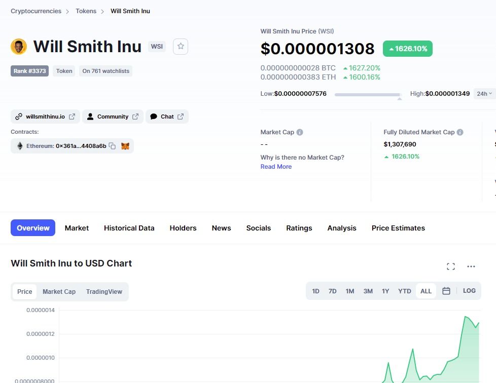Viewport: 496px width, 383px height.
Task: Click the Will Smith Inu to USD Chart heading
Action: [71, 263]
